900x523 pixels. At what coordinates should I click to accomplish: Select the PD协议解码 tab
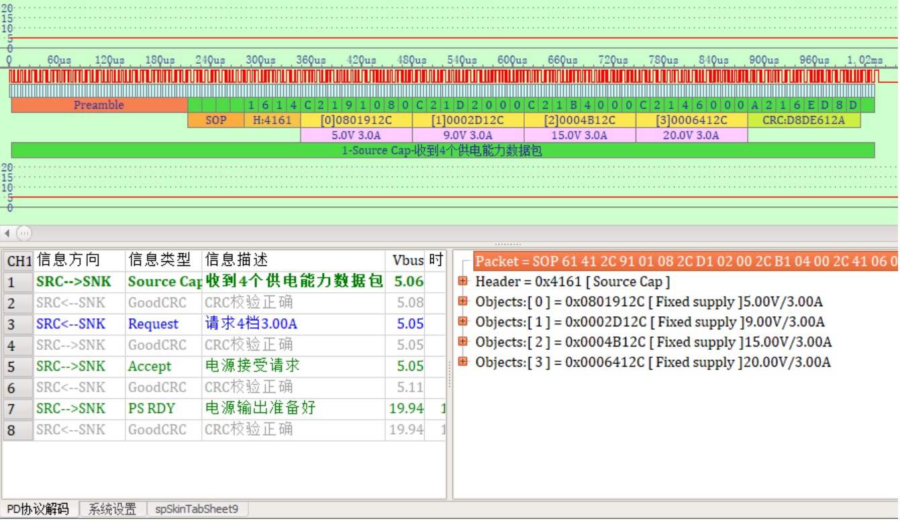click(x=38, y=510)
